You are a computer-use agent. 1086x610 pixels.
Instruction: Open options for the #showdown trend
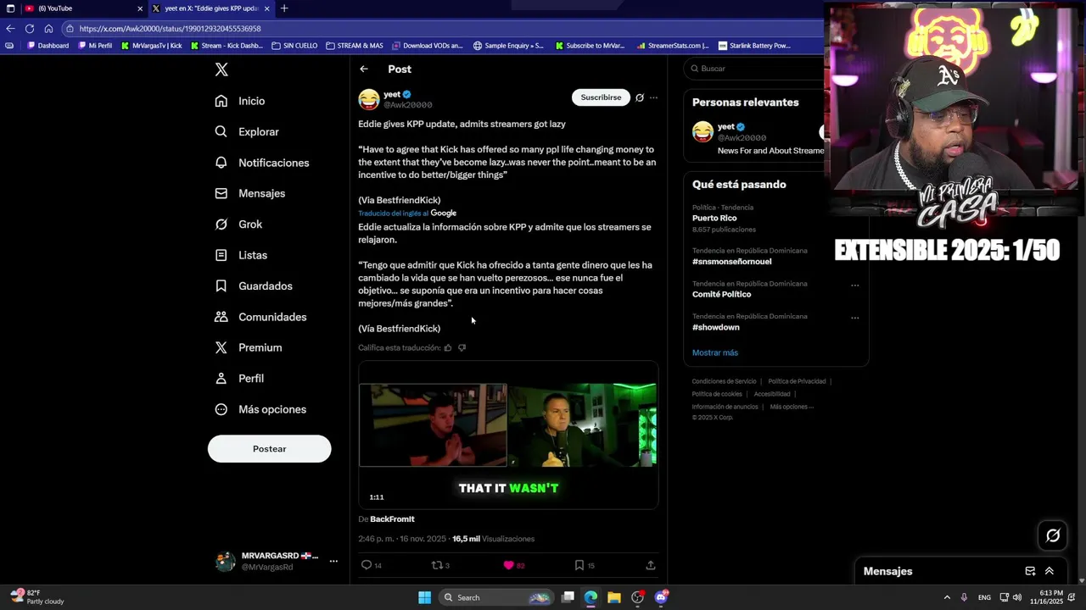[x=854, y=319]
